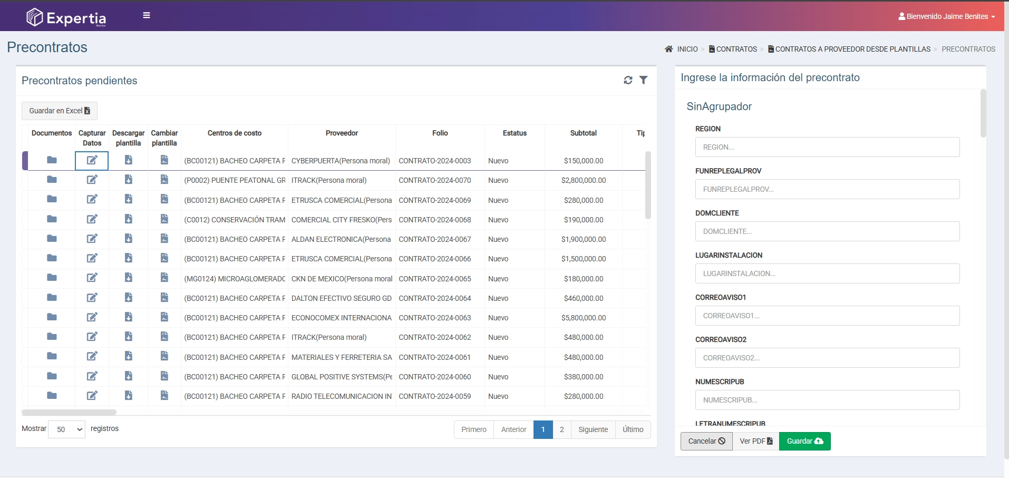Download template for CONTRATO-2024-0068
This screenshot has width=1009, height=480.
128,219
